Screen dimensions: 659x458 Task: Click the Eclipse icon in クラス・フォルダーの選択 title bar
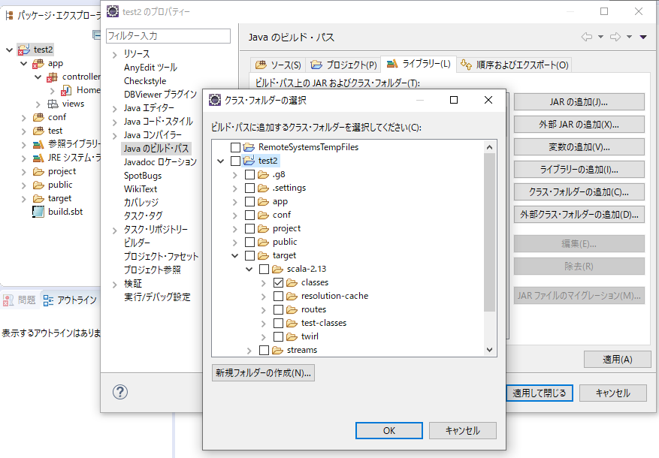215,100
